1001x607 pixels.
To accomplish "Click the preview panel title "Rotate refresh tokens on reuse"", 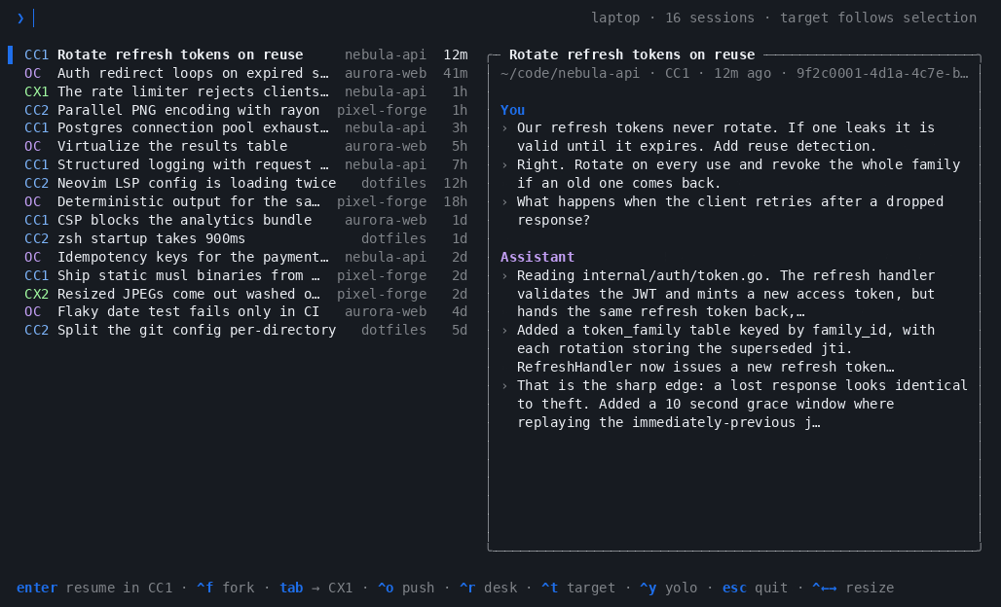I will (632, 54).
